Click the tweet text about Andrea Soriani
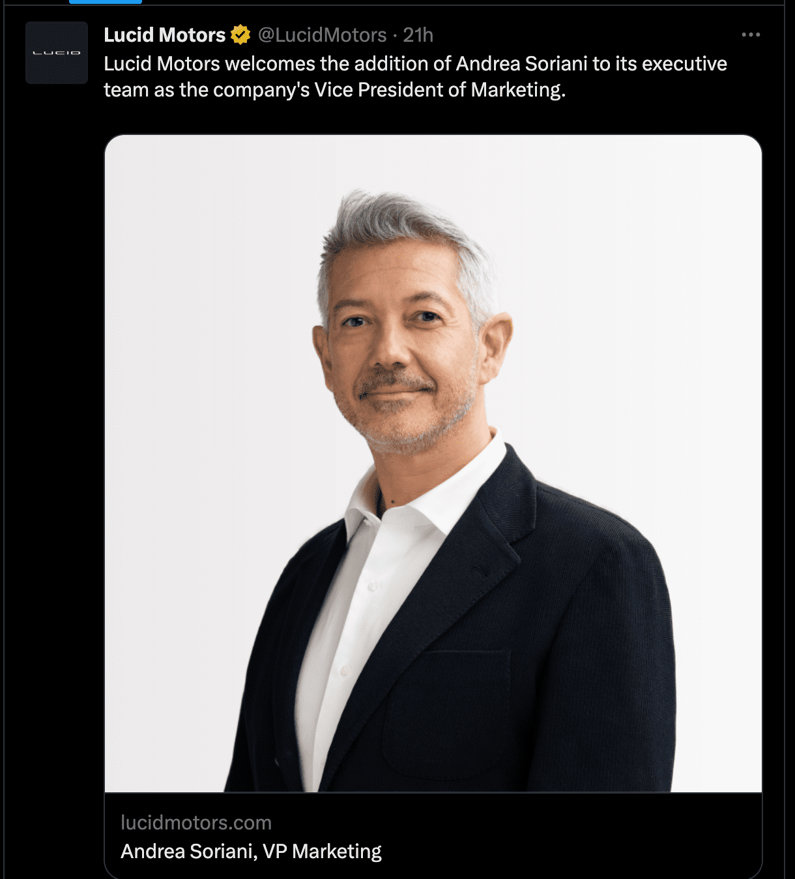This screenshot has height=879, width=795. click(415, 76)
